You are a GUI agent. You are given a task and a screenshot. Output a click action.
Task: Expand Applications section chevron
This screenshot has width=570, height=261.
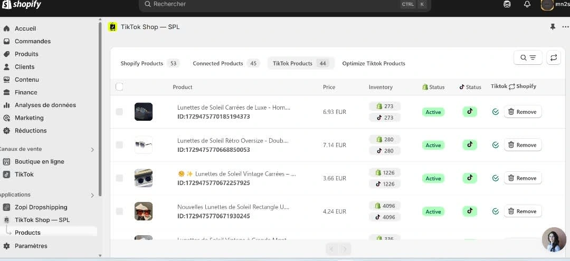pos(92,195)
